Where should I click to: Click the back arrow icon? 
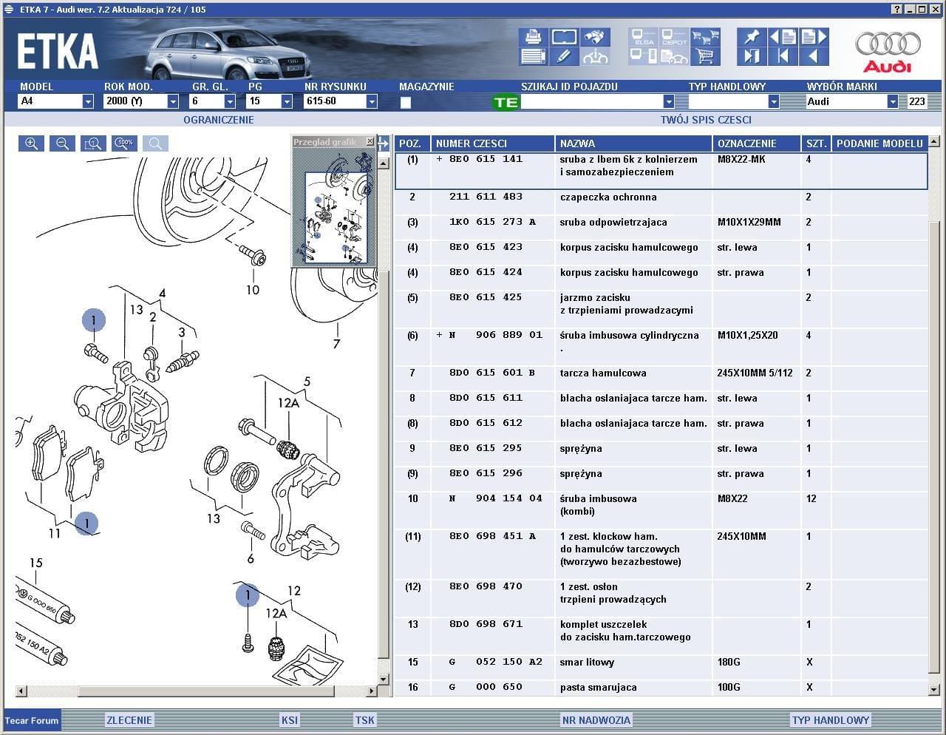point(814,56)
